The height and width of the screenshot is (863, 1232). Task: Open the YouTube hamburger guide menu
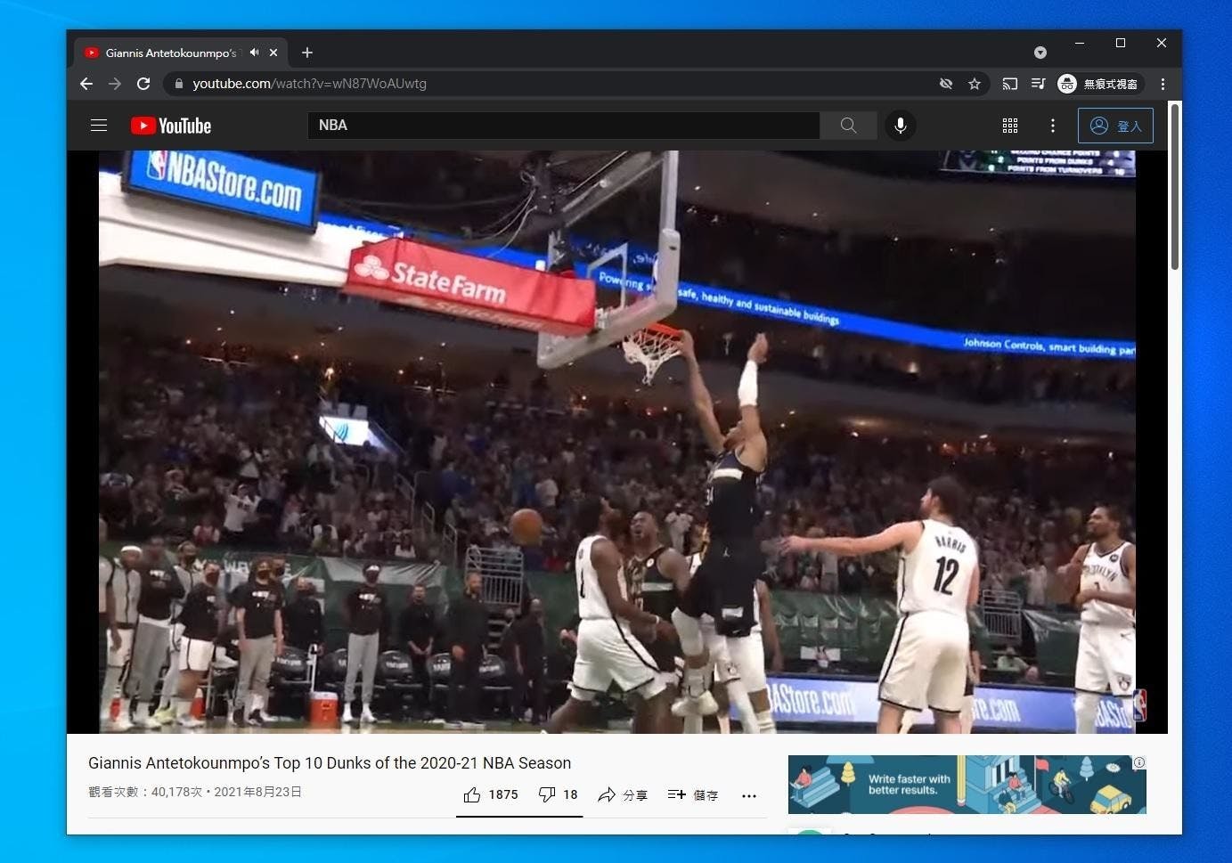pyautogui.click(x=99, y=126)
